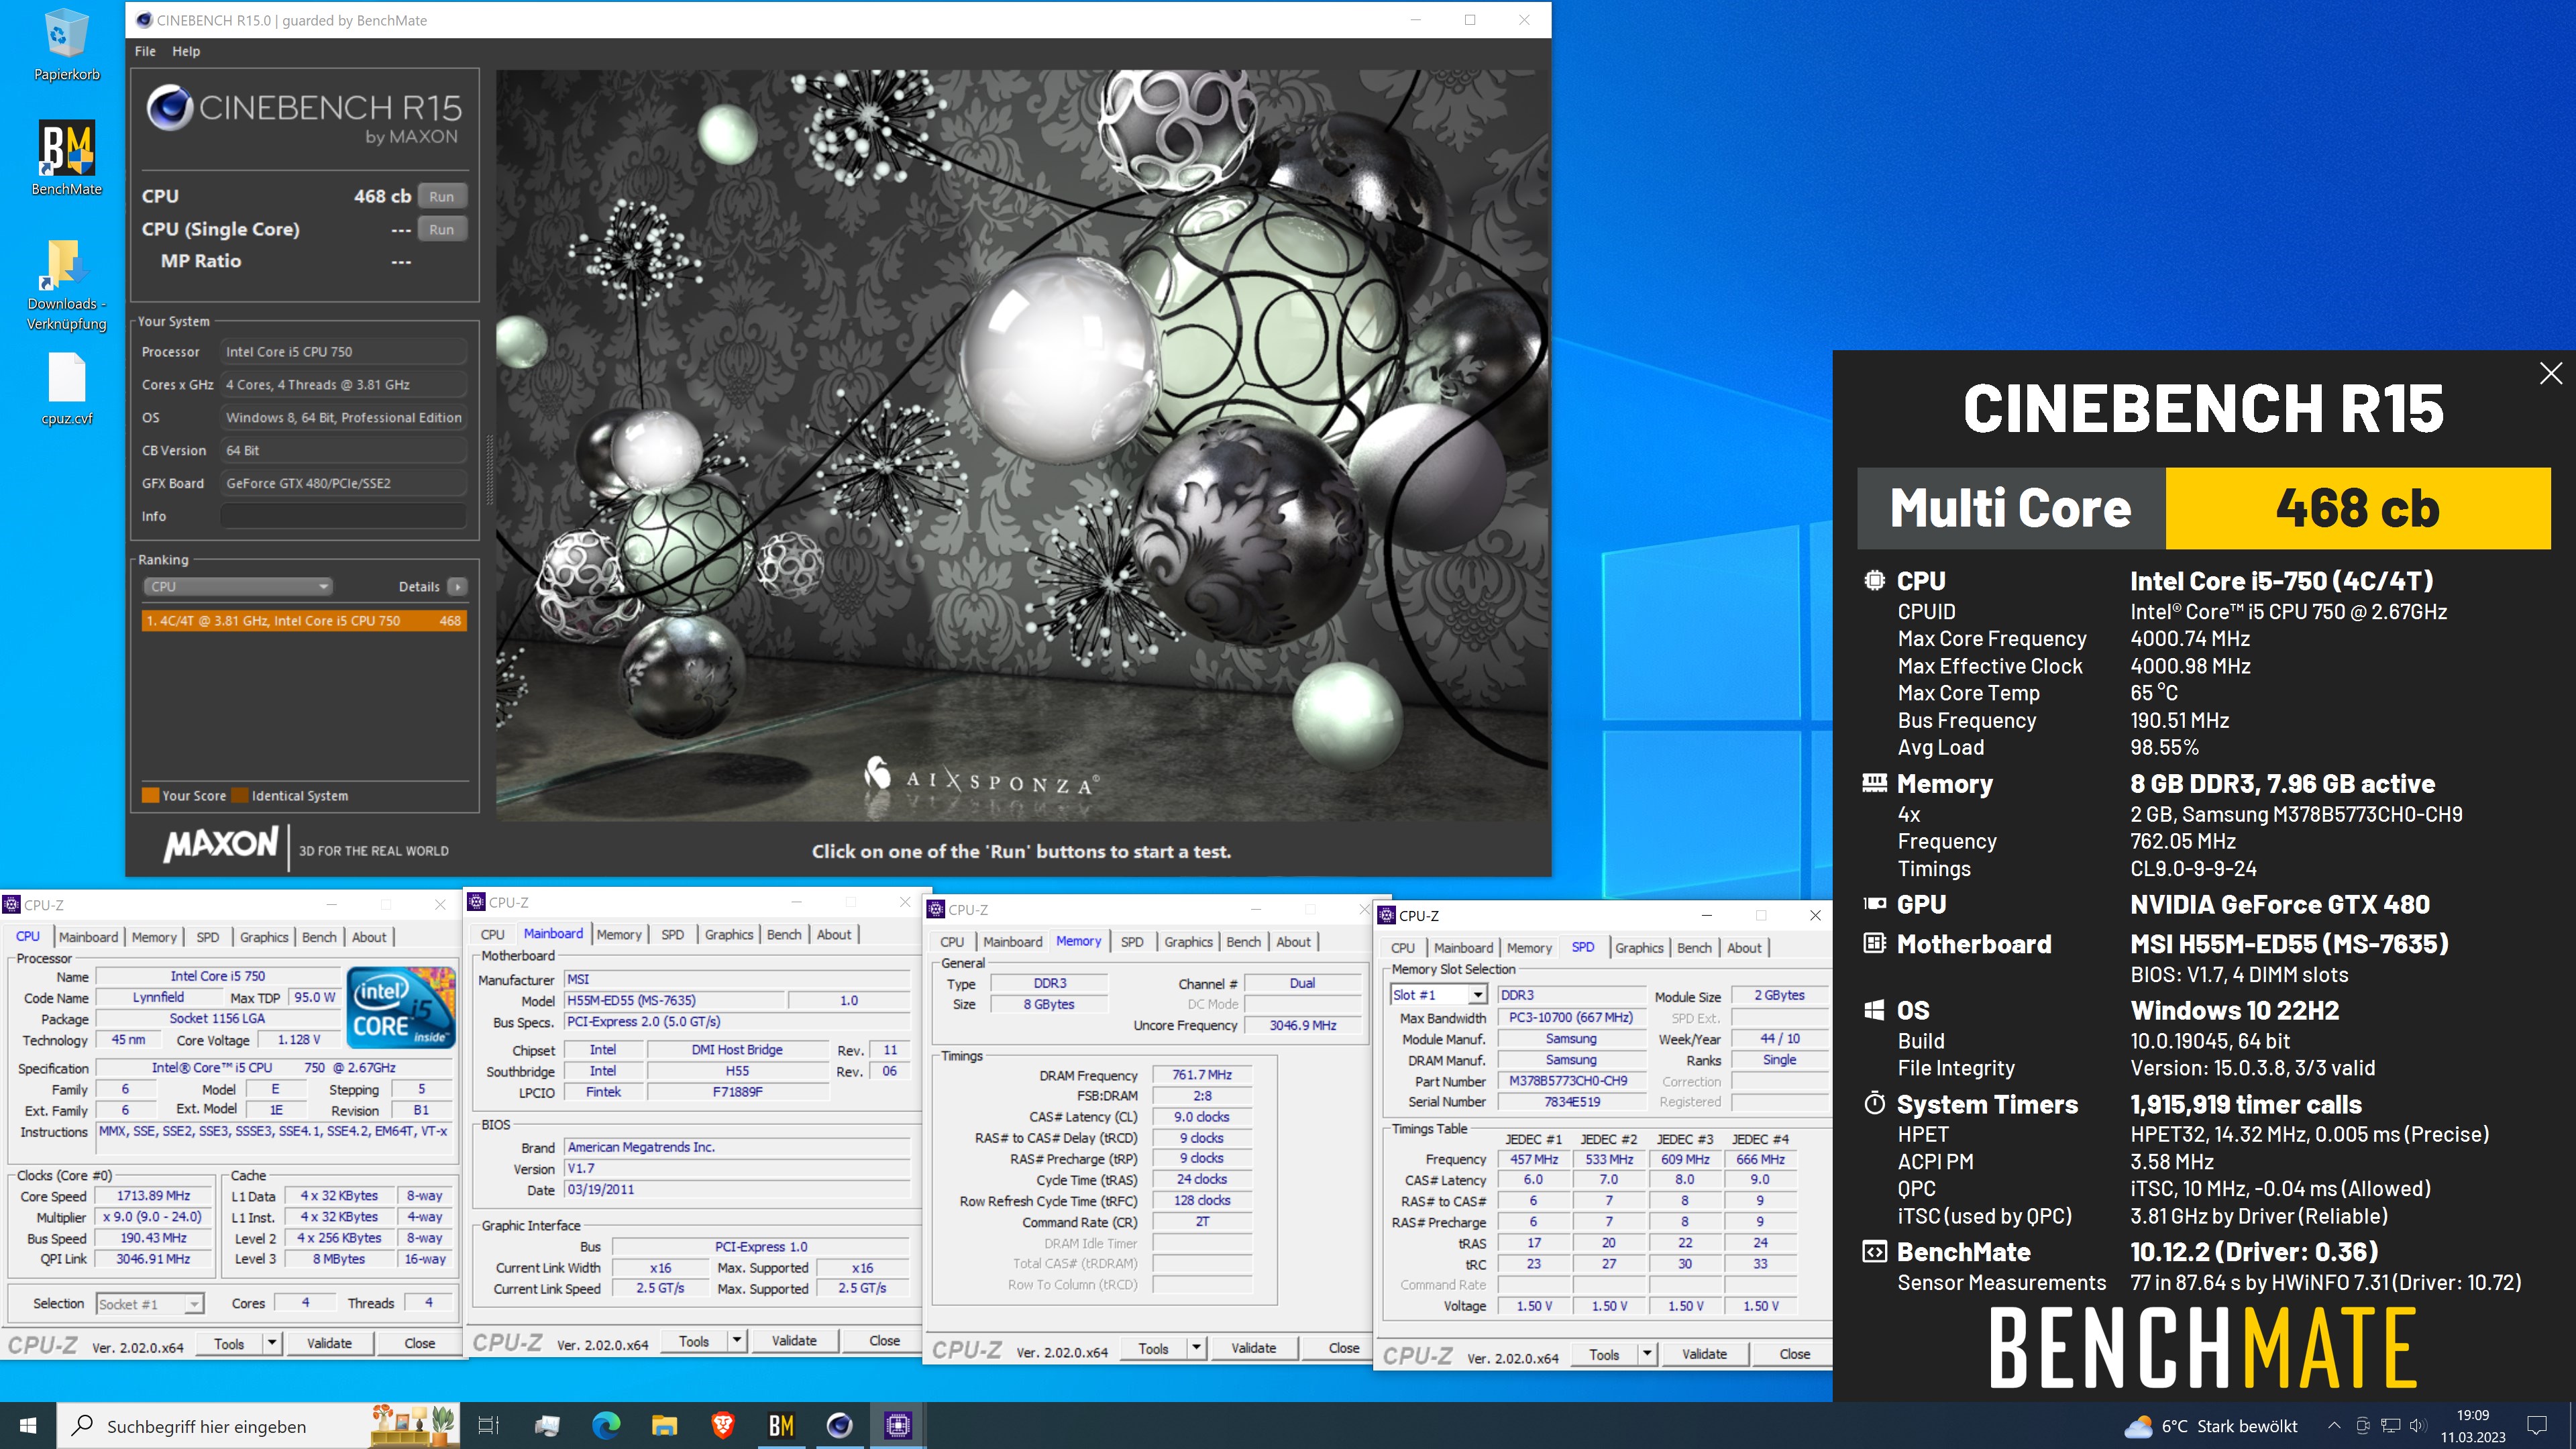
Task: Click the Core Speed 1713.89 MHz value
Action: [x=153, y=1196]
